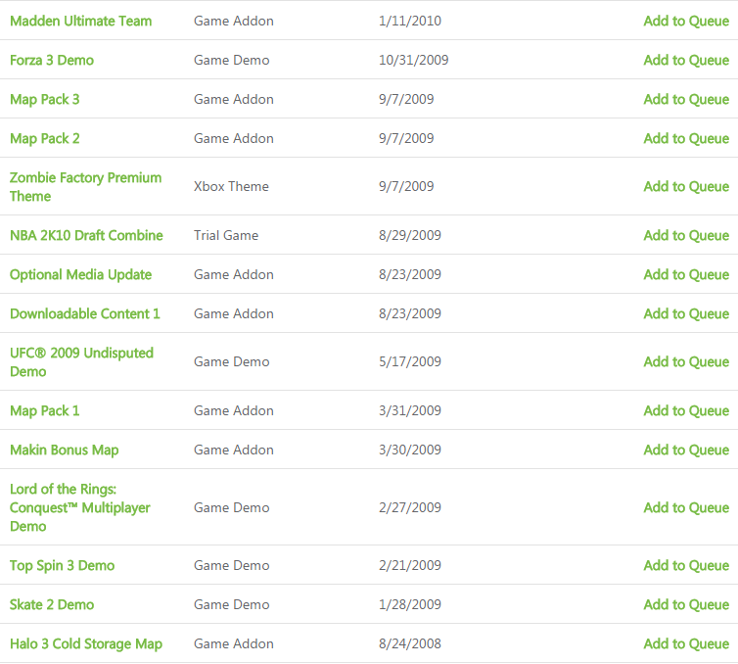This screenshot has height=664, width=738.
Task: Add Downloadable Content 1 to queue
Action: [x=686, y=313]
